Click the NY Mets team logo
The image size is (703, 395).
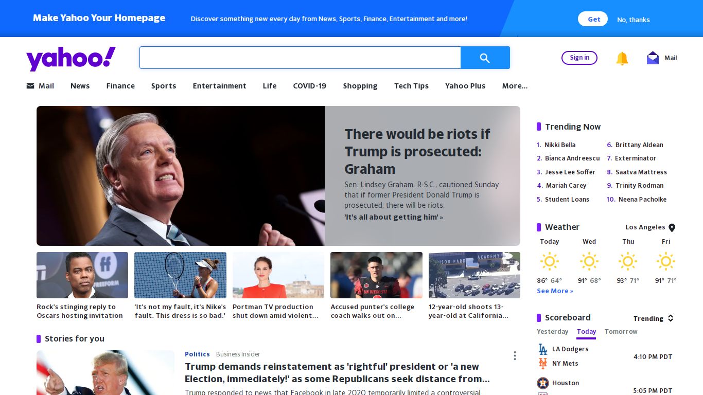(543, 364)
